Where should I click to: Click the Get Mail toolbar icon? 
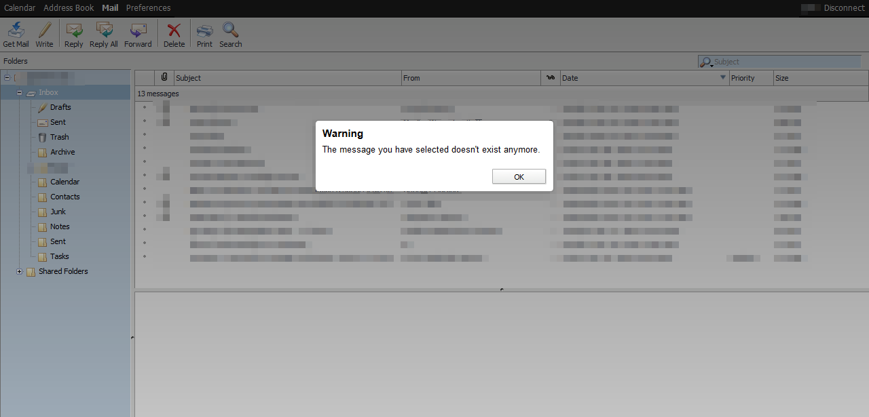click(x=16, y=31)
